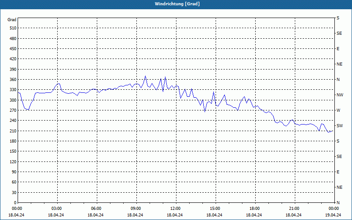Viewport: 352px width, 220px height.
Task: Click the 90 degree axis label
Action: (x=14, y=172)
